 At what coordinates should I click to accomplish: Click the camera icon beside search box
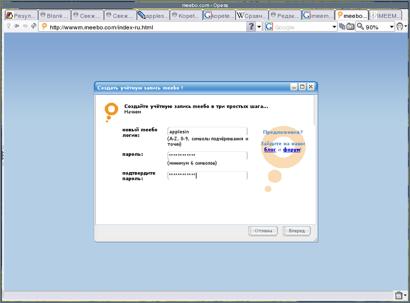click(351, 27)
